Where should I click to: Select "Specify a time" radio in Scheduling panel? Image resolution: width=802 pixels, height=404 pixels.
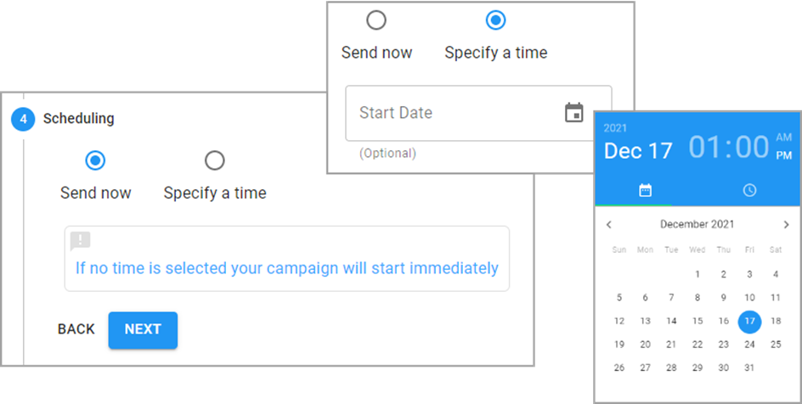coord(215,161)
